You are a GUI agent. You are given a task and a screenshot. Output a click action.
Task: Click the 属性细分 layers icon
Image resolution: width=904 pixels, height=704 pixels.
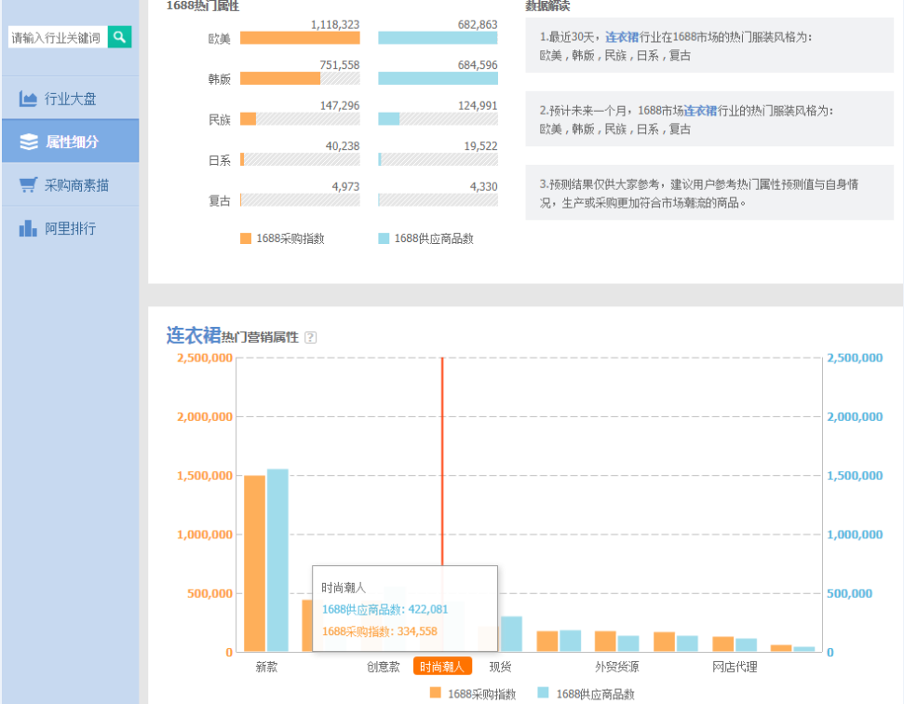28,142
